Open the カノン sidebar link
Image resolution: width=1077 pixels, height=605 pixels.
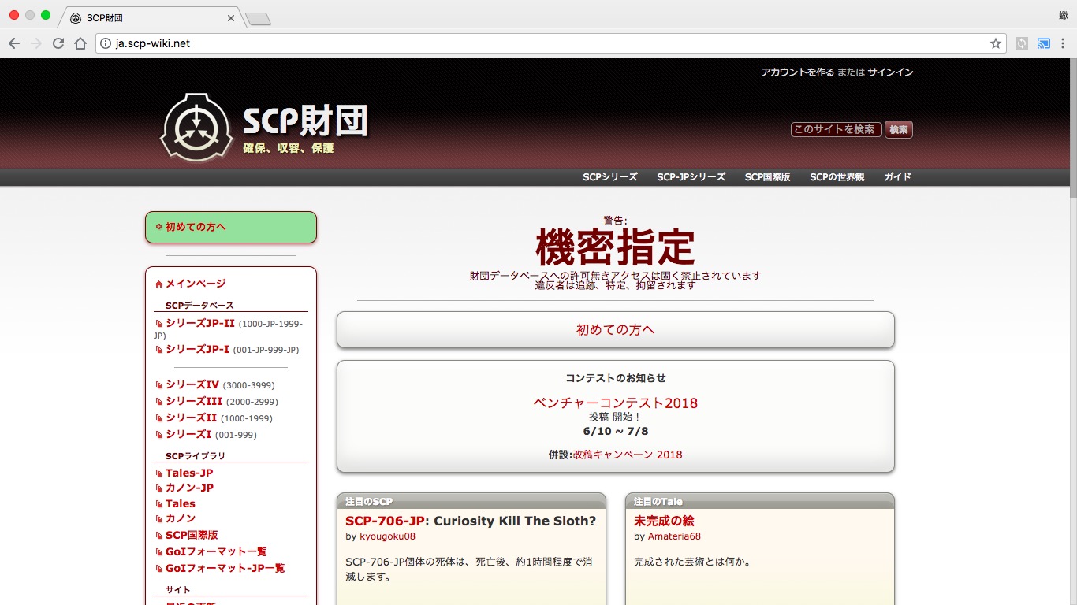181,518
